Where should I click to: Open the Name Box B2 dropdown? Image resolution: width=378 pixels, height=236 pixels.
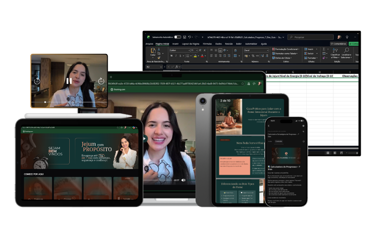click(161, 67)
